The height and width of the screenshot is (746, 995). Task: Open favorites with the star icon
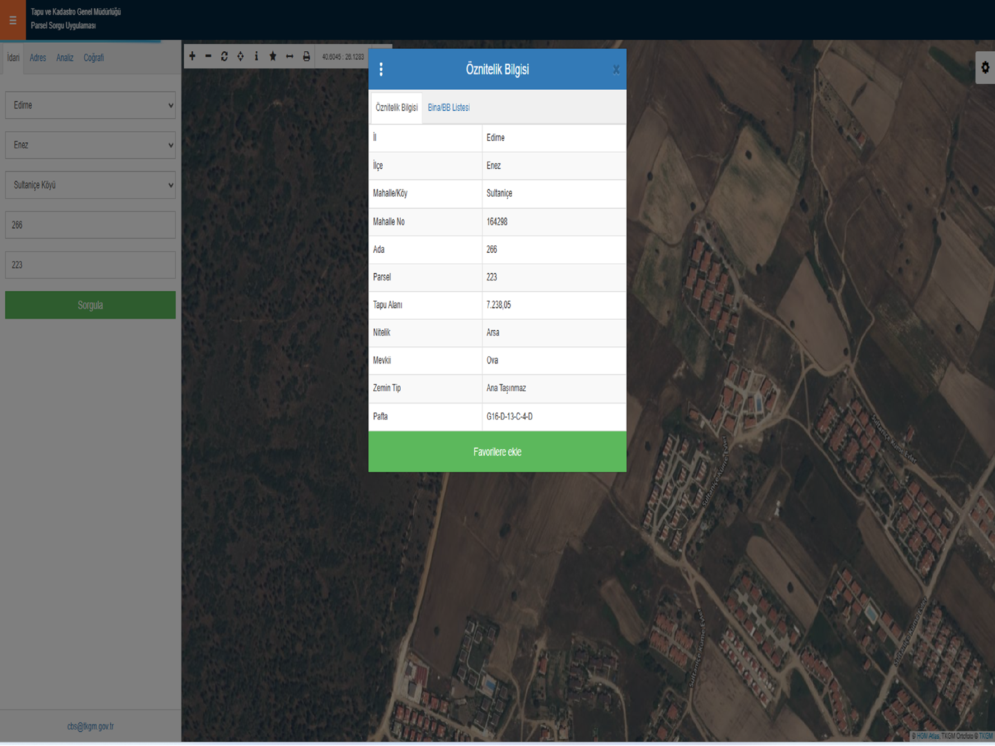(273, 56)
